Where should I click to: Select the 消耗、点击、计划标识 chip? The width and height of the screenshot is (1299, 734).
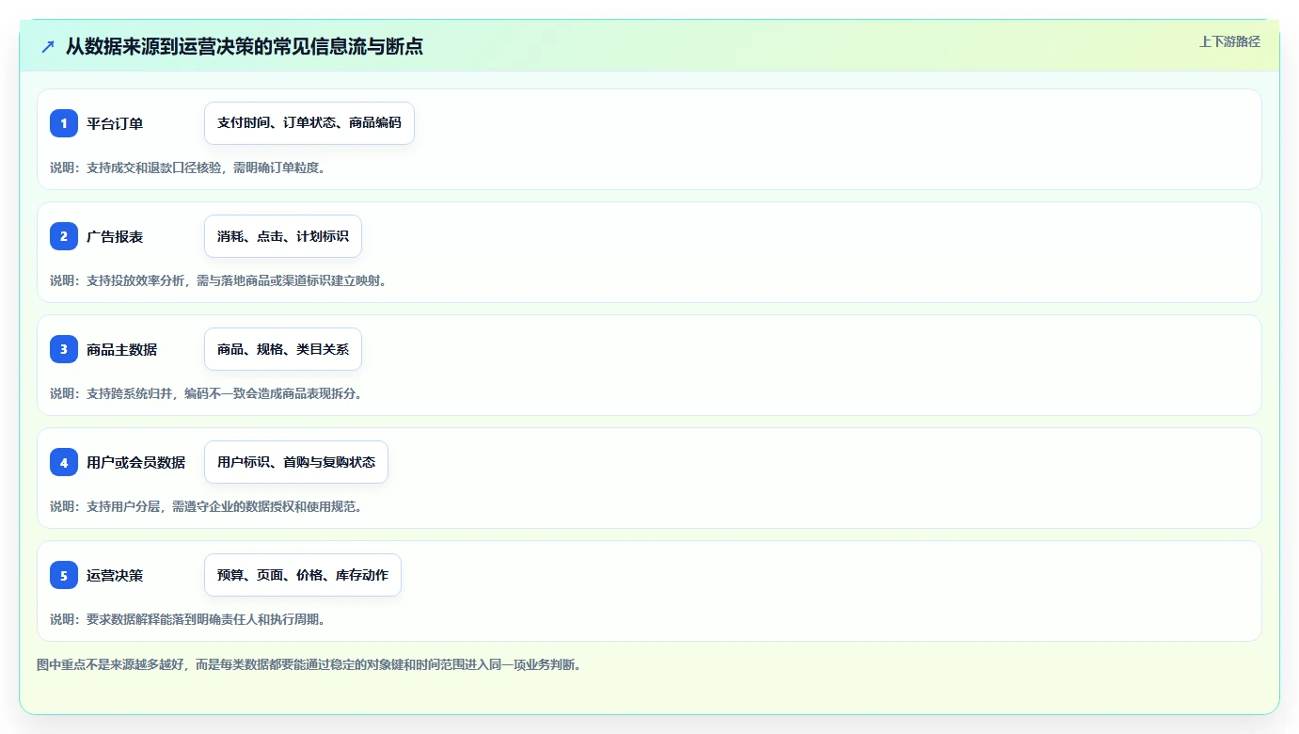click(283, 236)
